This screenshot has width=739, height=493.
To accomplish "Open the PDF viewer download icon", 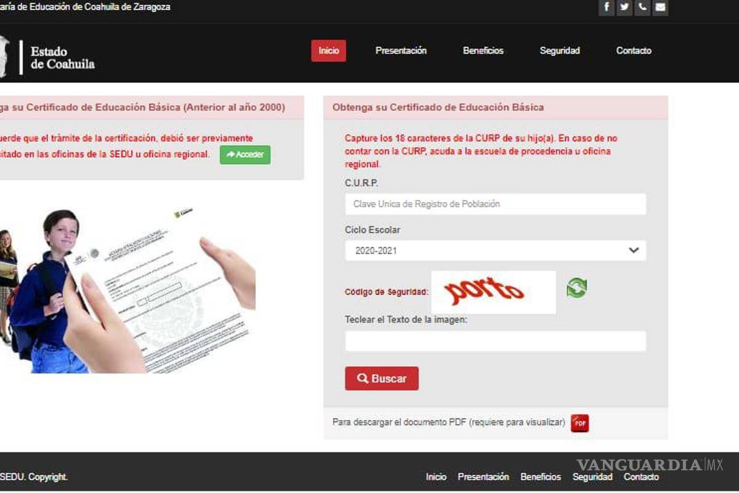I will click(x=579, y=423).
